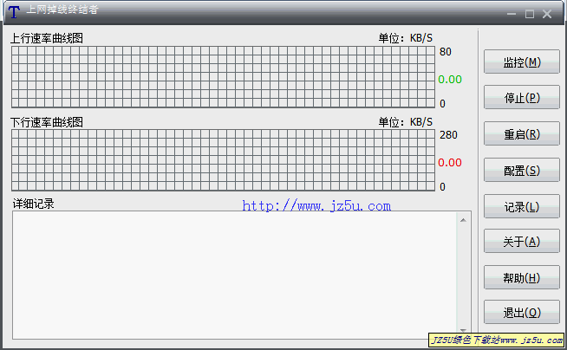The width and height of the screenshot is (567, 350).
Task: Click the green 0.00 upload rate value
Action: click(x=449, y=80)
